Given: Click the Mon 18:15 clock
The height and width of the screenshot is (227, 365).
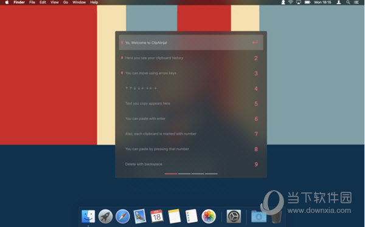Looking at the screenshot, I should [322, 2].
